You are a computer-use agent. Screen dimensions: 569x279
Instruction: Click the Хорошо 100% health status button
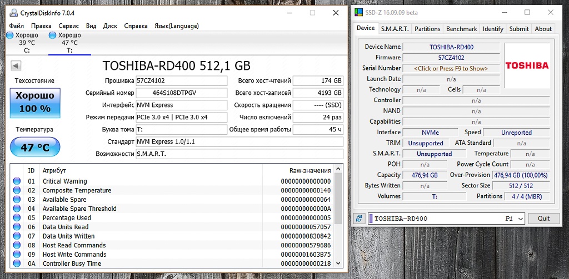34,102
